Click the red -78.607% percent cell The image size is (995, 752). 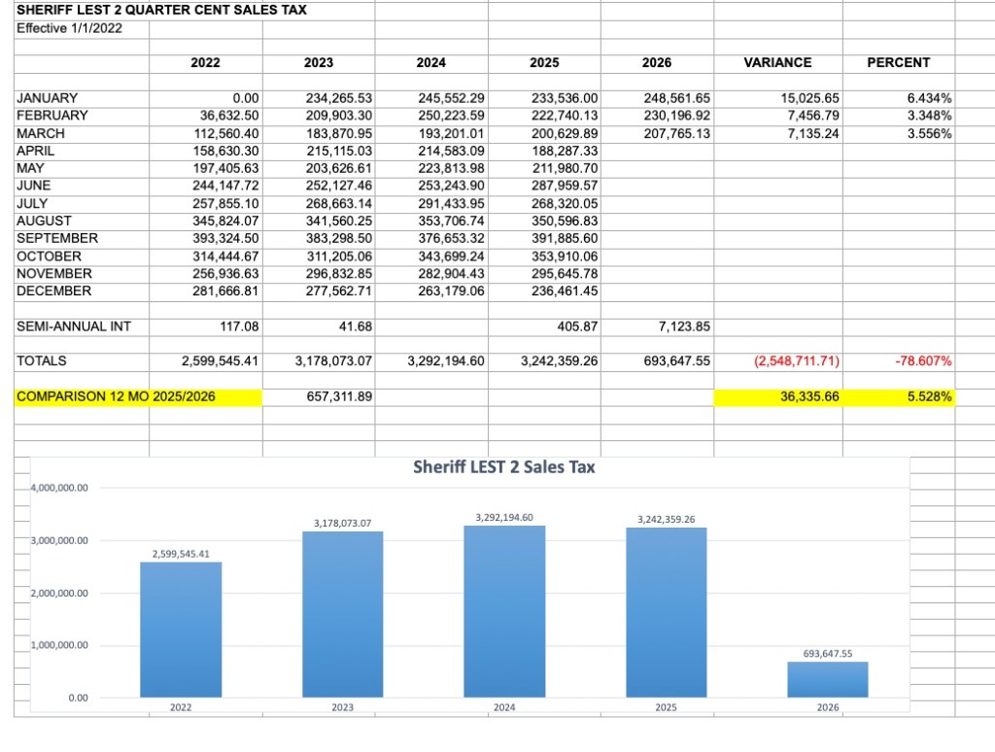pyautogui.click(x=922, y=361)
